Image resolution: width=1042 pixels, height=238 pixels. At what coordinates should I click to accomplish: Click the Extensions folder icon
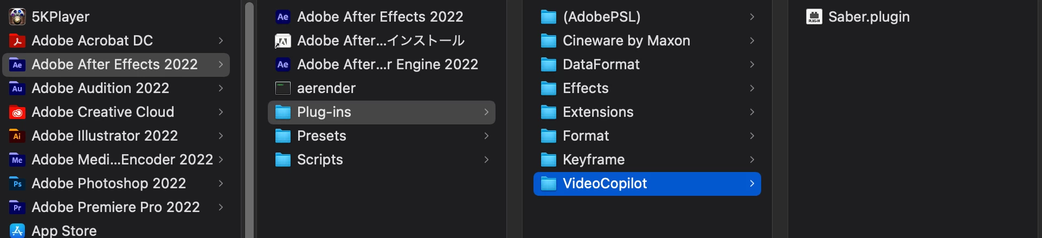[549, 112]
